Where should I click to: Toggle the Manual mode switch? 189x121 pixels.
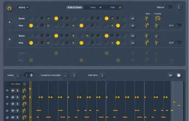click(x=168, y=7)
